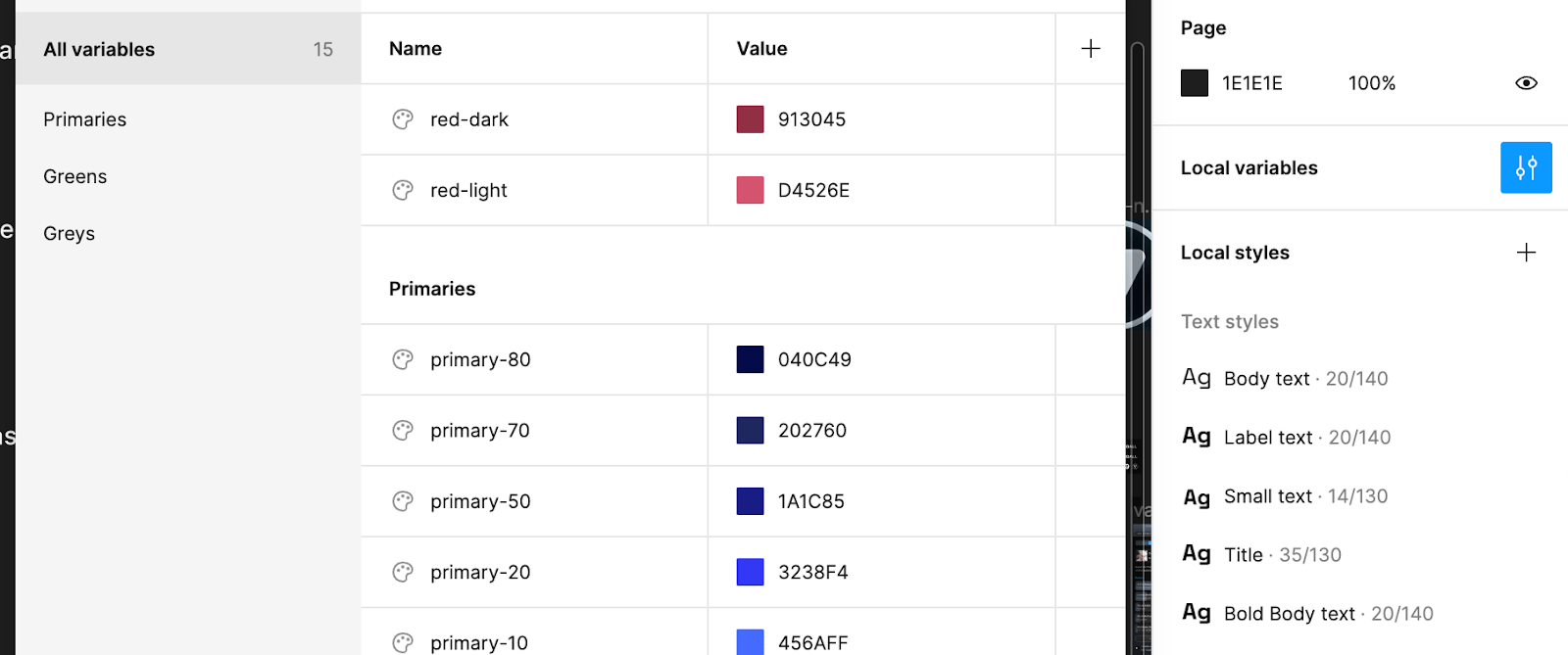Select All variables in sidebar

pos(99,49)
